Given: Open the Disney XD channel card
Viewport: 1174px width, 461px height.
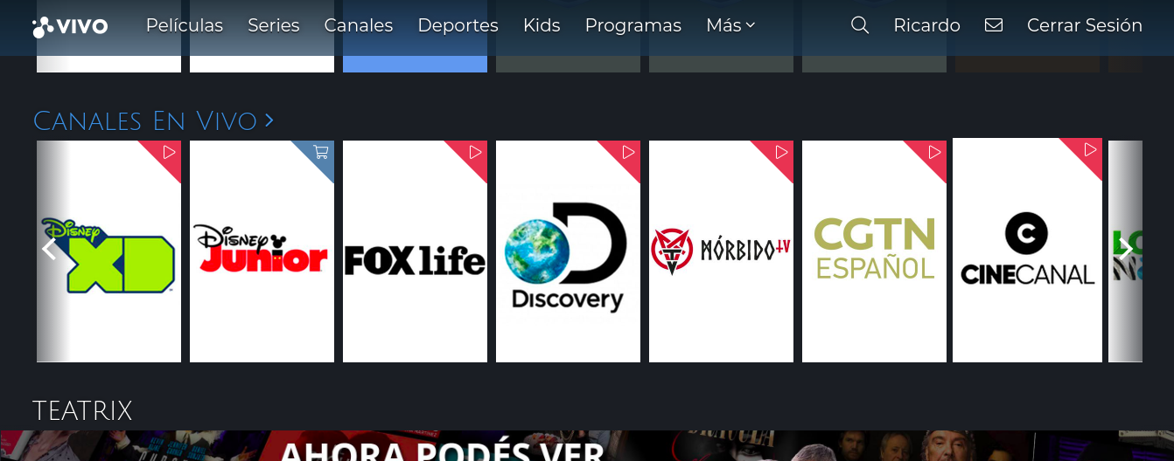Looking at the screenshot, I should [x=108, y=251].
